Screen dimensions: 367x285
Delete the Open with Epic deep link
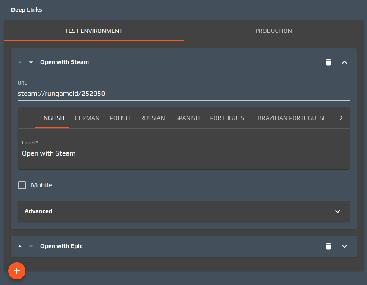pyautogui.click(x=329, y=246)
